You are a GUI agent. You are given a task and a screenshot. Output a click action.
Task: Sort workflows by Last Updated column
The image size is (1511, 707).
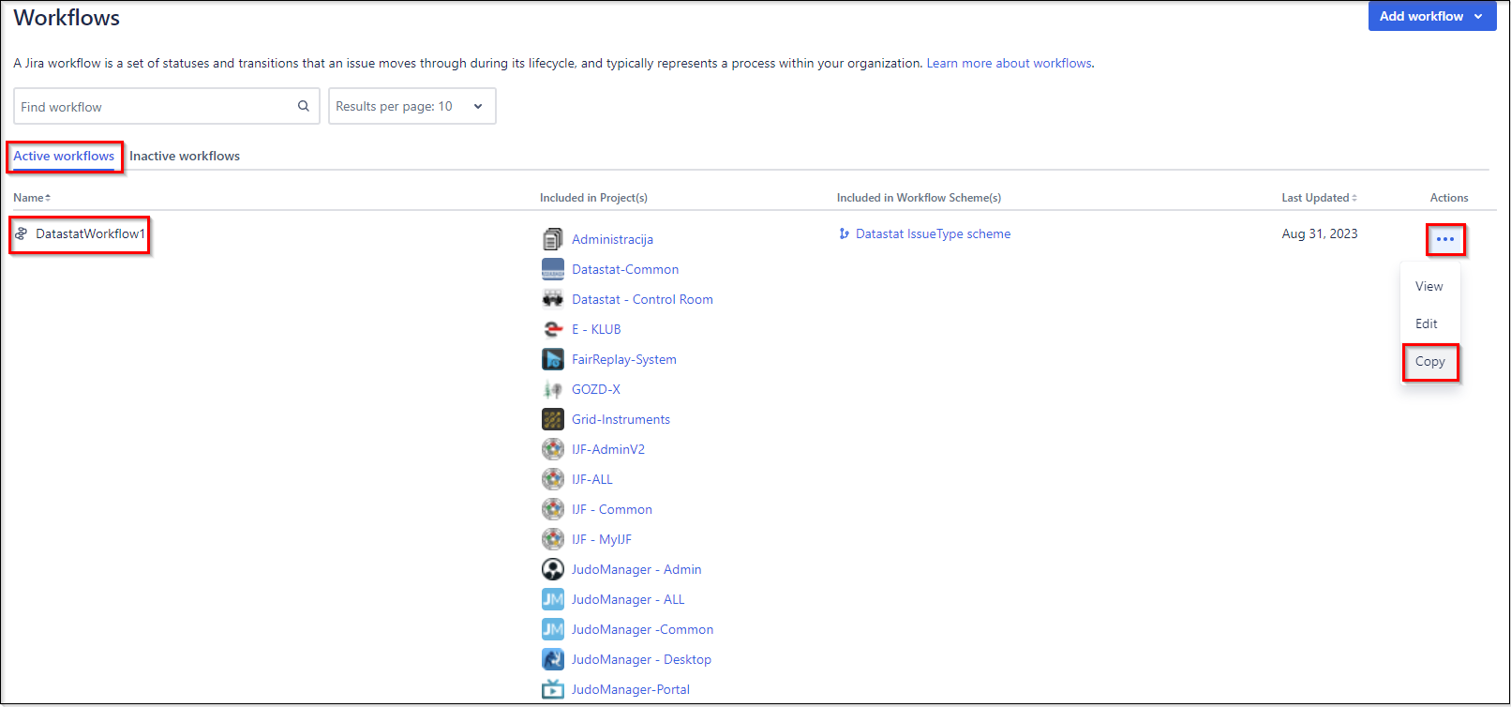tap(1319, 198)
